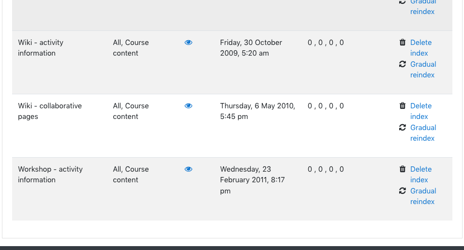Screen dimensions: 464x250
Task: Hide Workshop - activity information search area
Action: click(189, 169)
